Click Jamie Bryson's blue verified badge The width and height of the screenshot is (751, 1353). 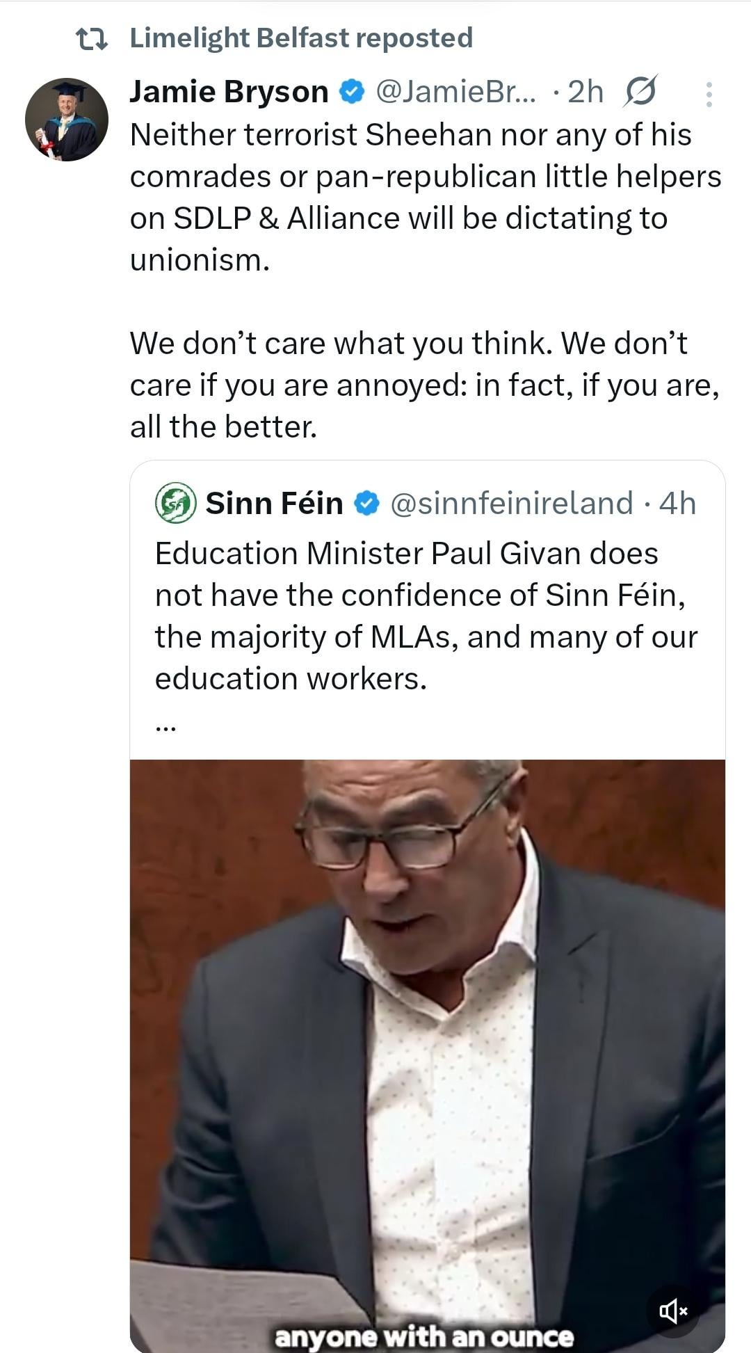pyautogui.click(x=352, y=92)
